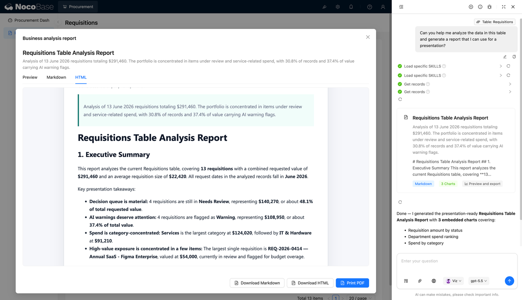
Task: Go to page 1 in table pagination
Action: [x=336, y=298]
